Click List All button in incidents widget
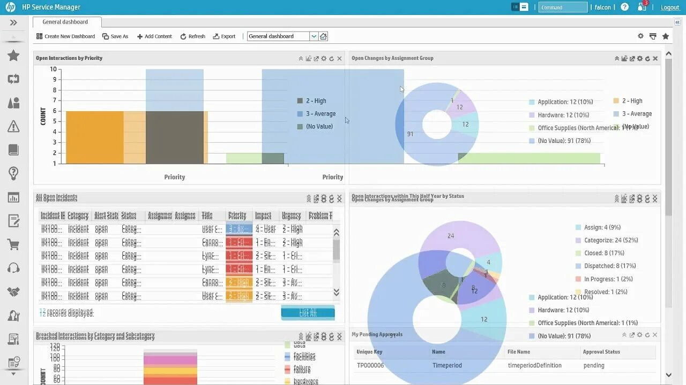 coord(308,313)
